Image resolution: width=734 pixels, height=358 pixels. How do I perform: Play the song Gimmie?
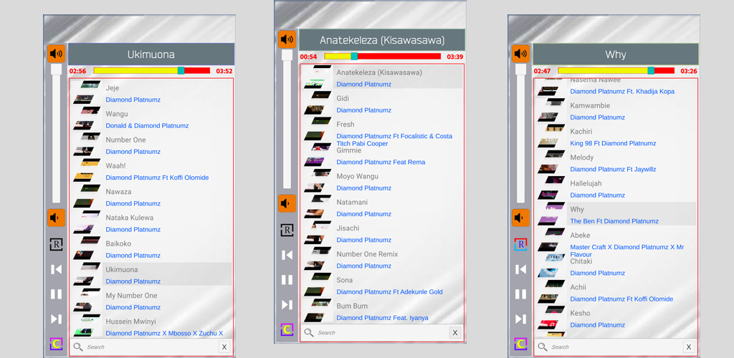point(381,157)
